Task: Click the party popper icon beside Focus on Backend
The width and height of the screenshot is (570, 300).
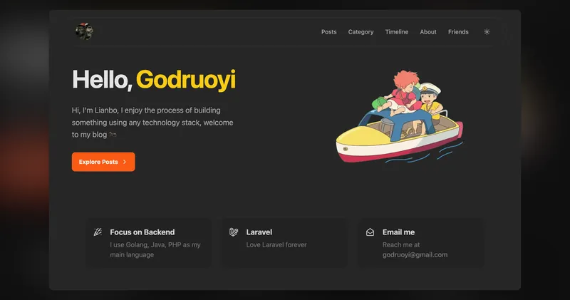Action: click(x=98, y=232)
